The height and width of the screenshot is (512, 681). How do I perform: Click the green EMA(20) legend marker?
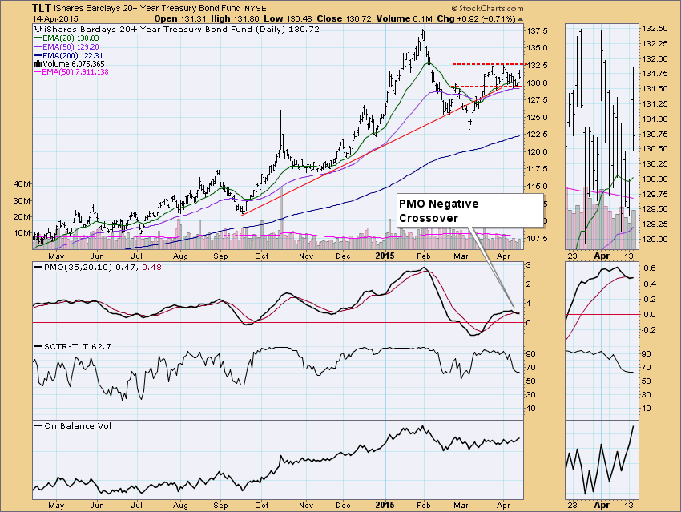pos(38,36)
